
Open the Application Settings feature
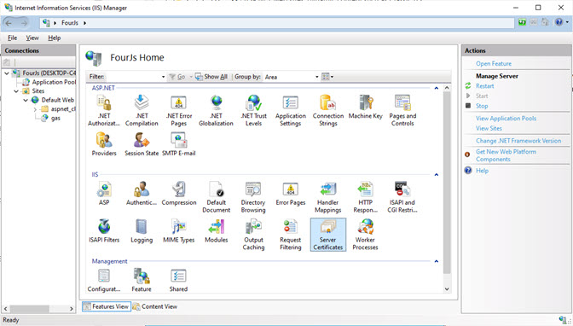(x=291, y=110)
